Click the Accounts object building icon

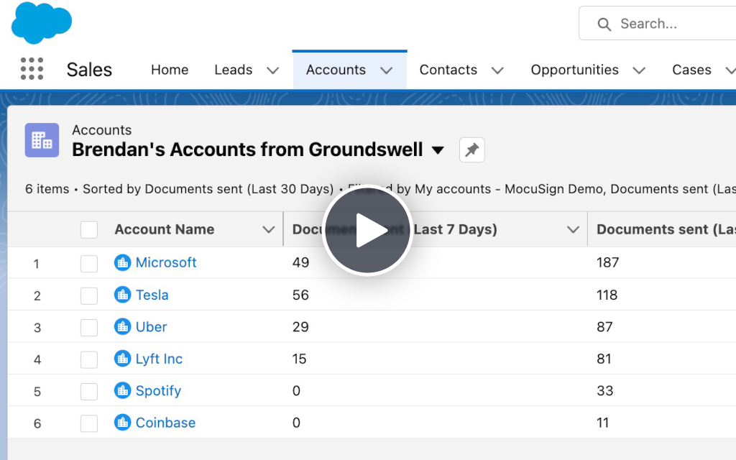coord(42,140)
